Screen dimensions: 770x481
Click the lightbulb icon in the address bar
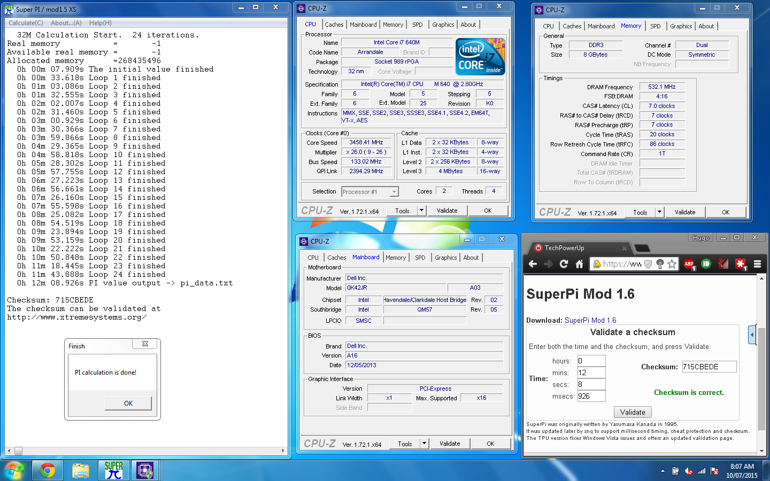pos(660,263)
